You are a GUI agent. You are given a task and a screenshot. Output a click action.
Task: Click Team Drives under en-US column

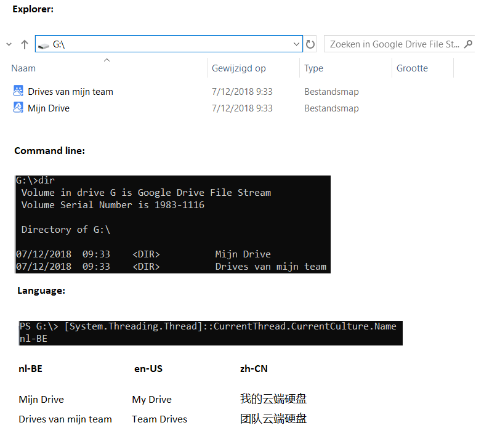pyautogui.click(x=159, y=419)
